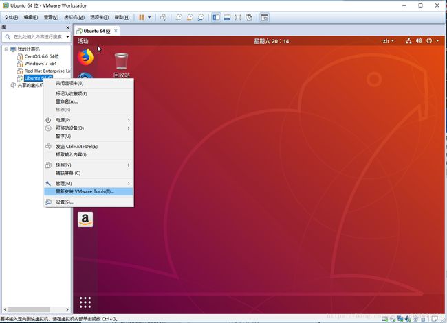447x323 pixels.
Task: Select CentOS 6.6 64位 in the library
Action: [42, 56]
